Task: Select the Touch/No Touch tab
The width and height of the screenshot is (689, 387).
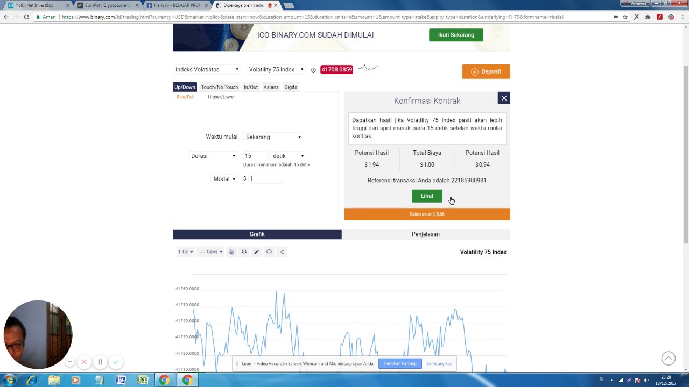Action: [x=219, y=87]
